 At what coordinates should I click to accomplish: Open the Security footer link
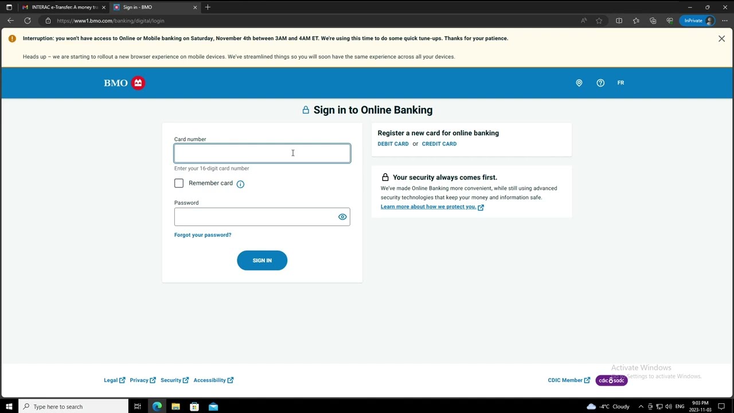[174, 380]
